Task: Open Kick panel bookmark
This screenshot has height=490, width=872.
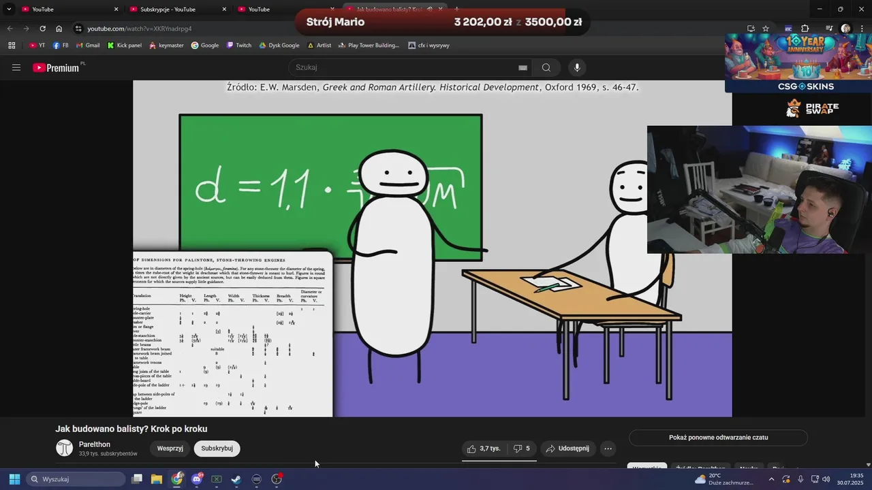Action: [125, 46]
